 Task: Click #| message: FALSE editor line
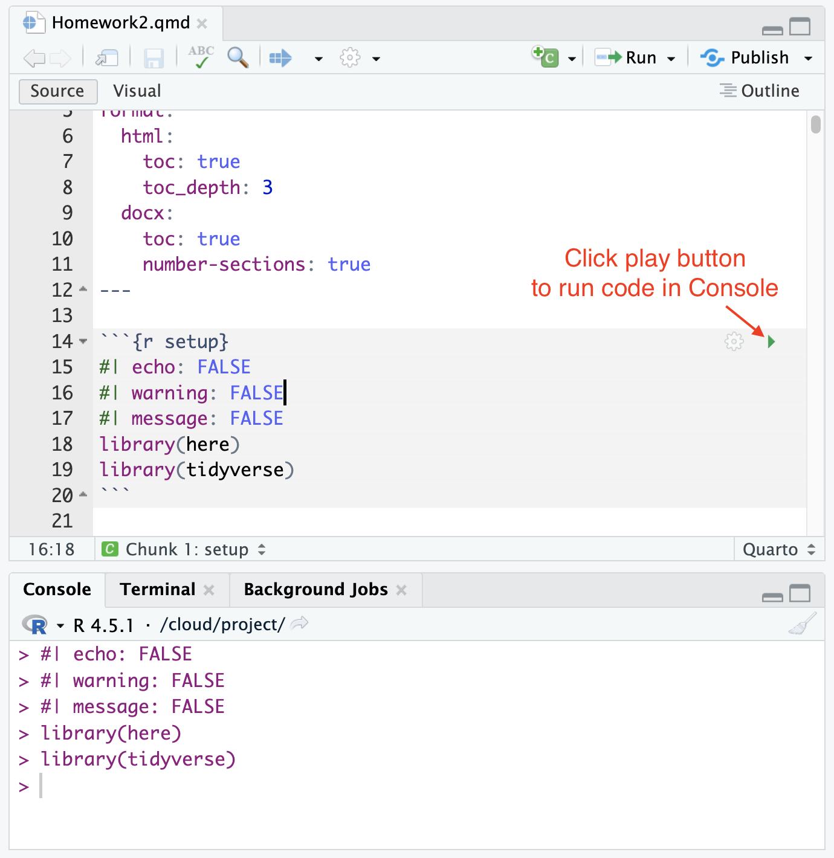192,419
